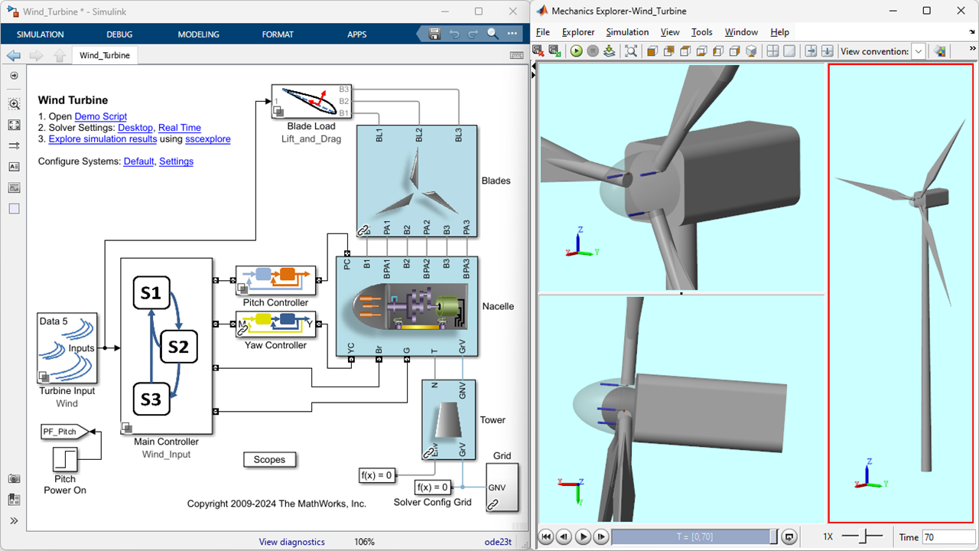Click the Zoom to fit icon in Mechanics Explorer
The image size is (979, 551).
click(x=631, y=51)
